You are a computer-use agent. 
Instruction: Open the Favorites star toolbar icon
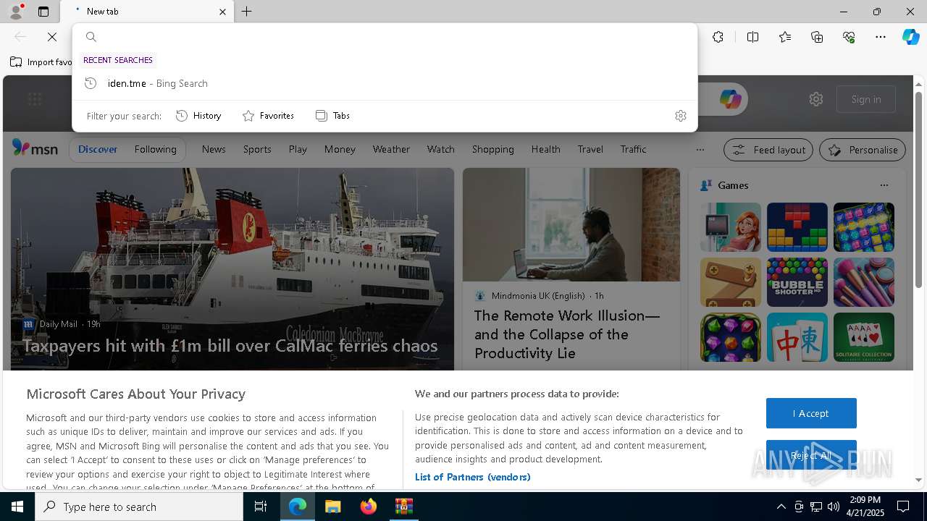point(785,37)
